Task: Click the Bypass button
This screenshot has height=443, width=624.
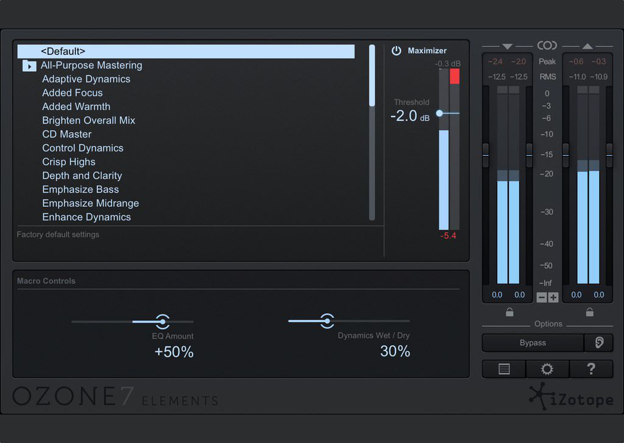Action: 533,343
